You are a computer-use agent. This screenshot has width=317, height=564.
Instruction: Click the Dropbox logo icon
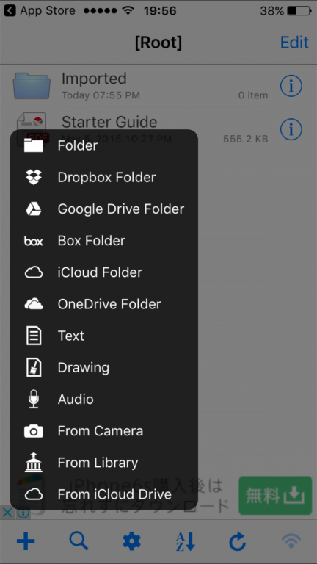34,177
